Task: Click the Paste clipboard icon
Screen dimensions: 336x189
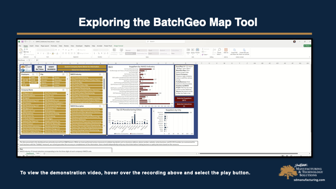Action: point(21,50)
